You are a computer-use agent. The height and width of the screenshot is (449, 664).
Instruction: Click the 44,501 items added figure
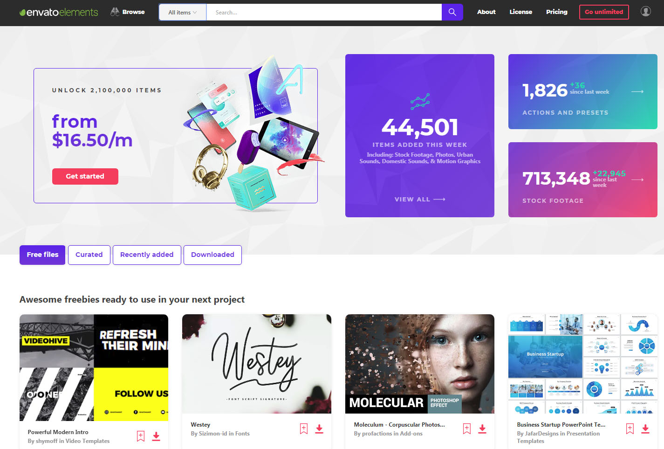[420, 127]
